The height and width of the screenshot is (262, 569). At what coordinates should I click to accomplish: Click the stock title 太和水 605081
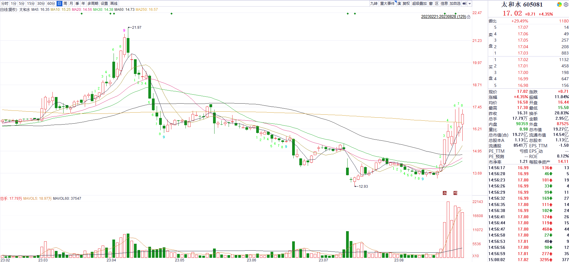522,4
